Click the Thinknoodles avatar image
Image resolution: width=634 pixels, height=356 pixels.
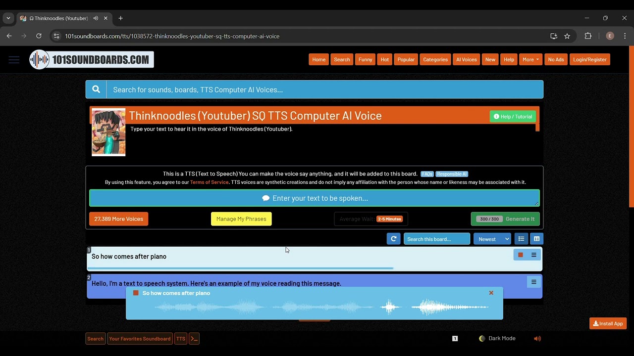(x=108, y=132)
